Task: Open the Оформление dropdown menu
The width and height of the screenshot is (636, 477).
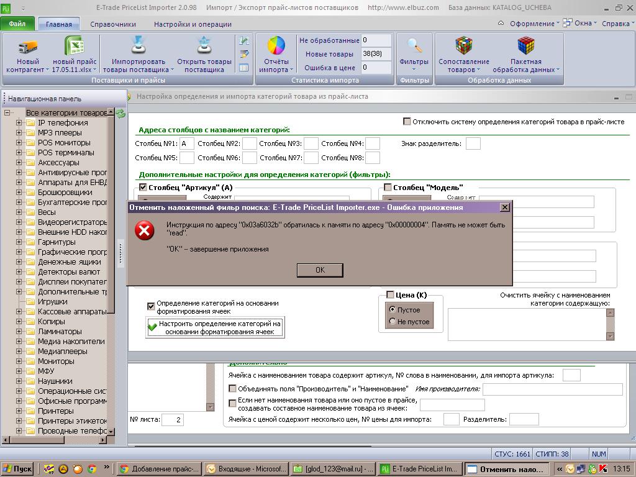Action: click(x=534, y=24)
